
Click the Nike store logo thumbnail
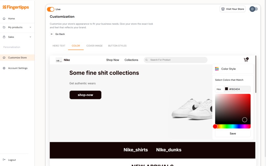pos(59,60)
